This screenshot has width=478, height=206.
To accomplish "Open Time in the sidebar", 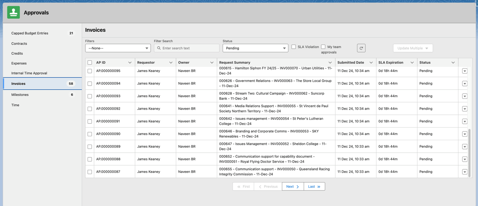I will click(42, 105).
